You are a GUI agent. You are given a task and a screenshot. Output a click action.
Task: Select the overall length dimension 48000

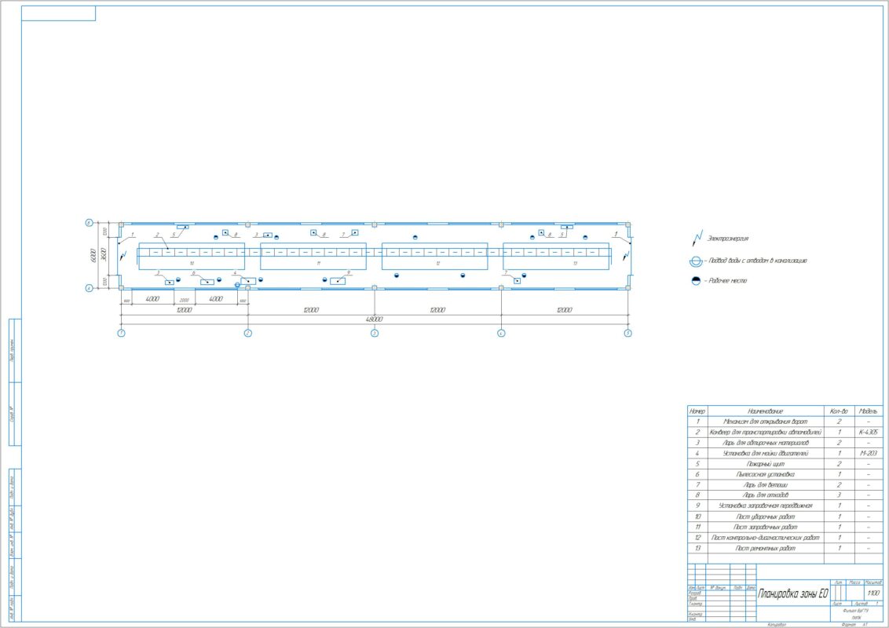(374, 319)
